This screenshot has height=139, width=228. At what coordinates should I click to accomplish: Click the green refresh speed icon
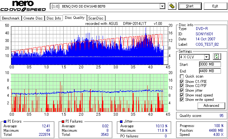217,56
